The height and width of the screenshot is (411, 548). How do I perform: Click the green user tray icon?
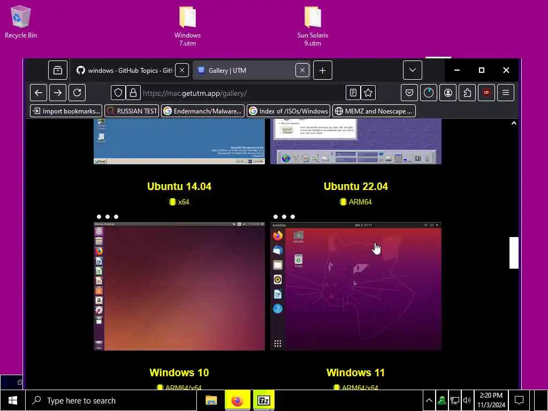(x=442, y=400)
